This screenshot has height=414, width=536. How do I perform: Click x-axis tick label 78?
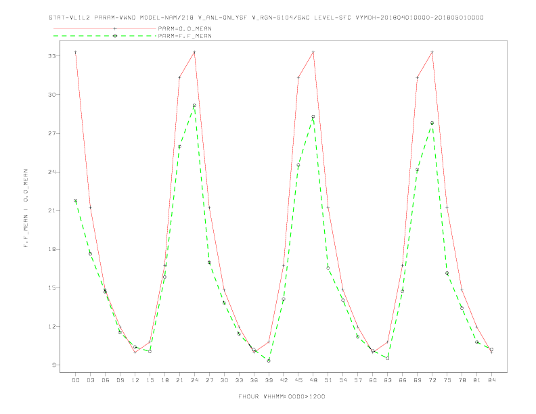(x=462, y=380)
